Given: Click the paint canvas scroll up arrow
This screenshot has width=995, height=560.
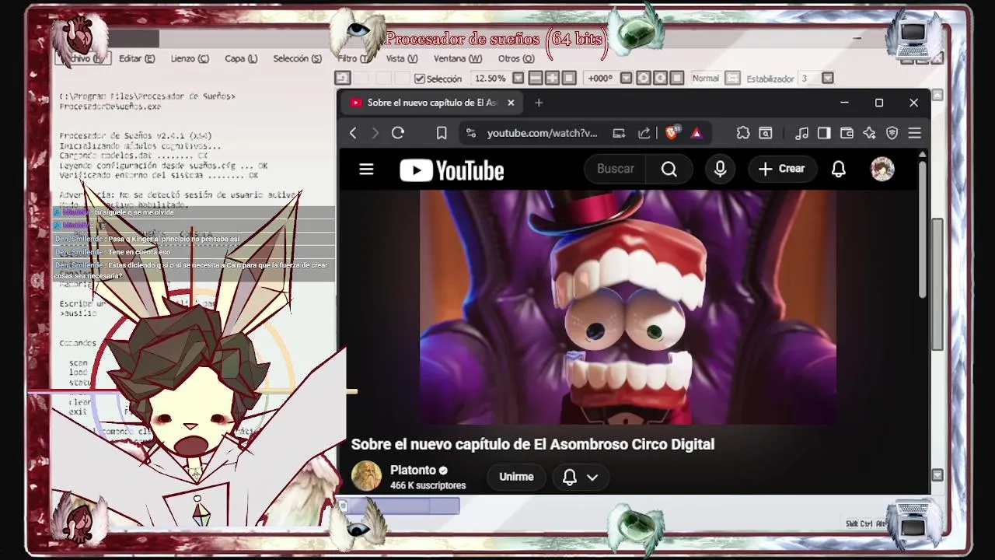Looking at the screenshot, I should click(x=937, y=95).
